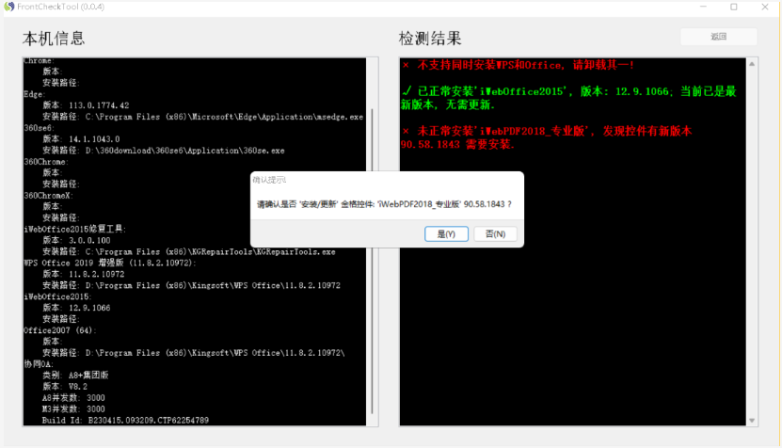Select the 360se6 version 14.1.1043.0 line
The width and height of the screenshot is (782, 448).
pos(81,139)
